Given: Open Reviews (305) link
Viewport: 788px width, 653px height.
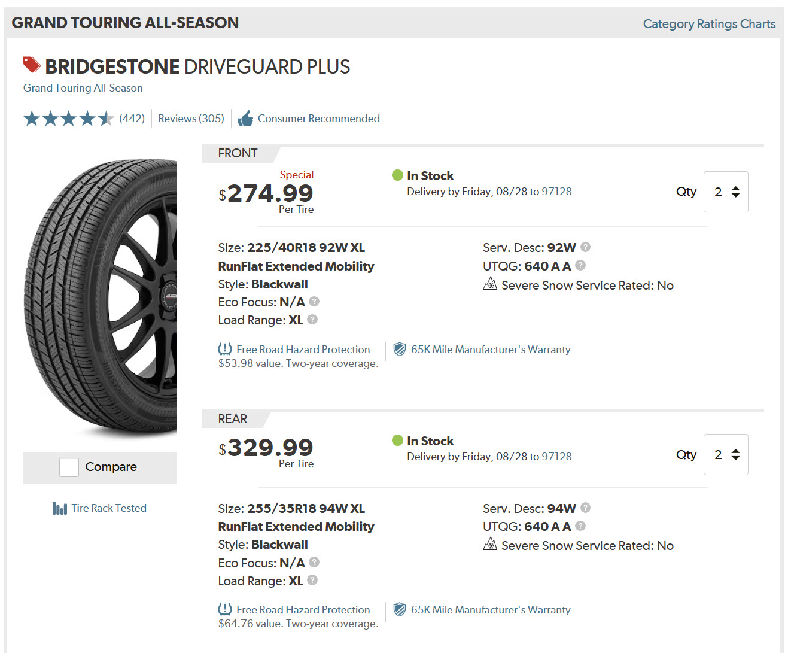Looking at the screenshot, I should 191,119.
